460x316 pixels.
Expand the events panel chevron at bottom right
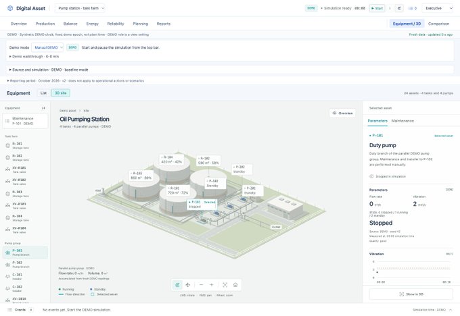(x=451, y=309)
